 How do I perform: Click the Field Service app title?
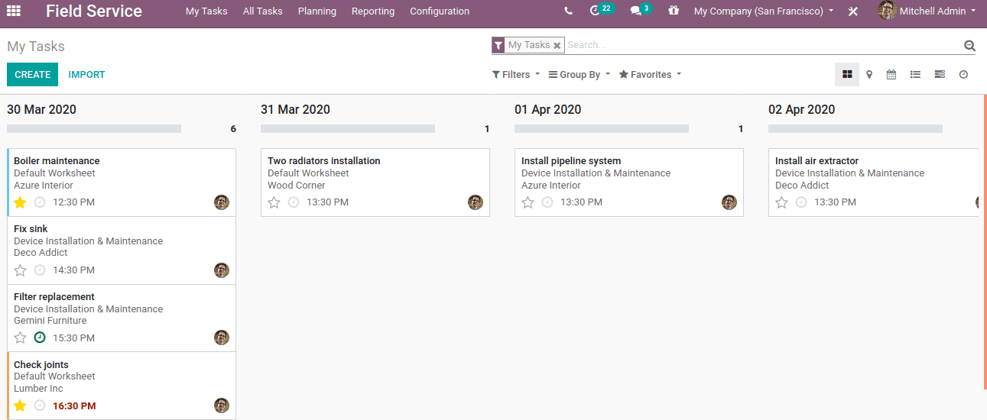pyautogui.click(x=94, y=11)
